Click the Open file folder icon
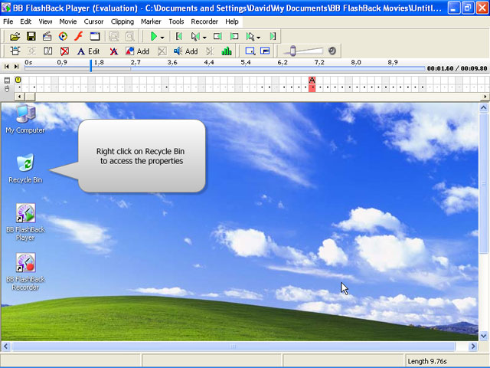 click(15, 36)
